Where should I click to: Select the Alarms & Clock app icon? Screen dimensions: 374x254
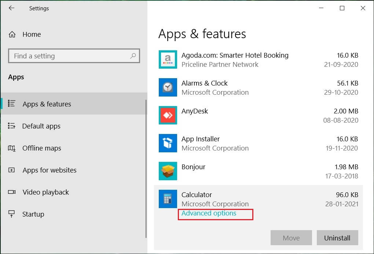[x=168, y=87]
